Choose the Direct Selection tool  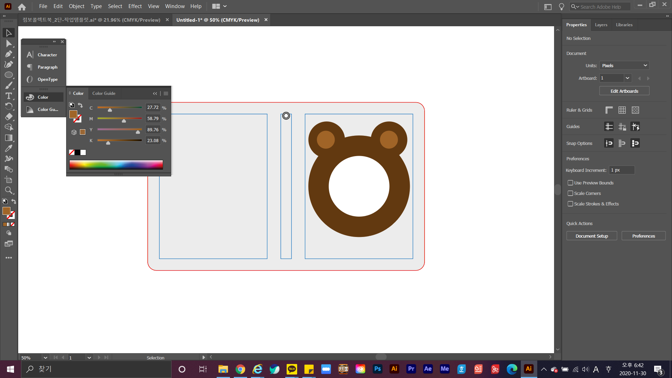[x=8, y=43]
